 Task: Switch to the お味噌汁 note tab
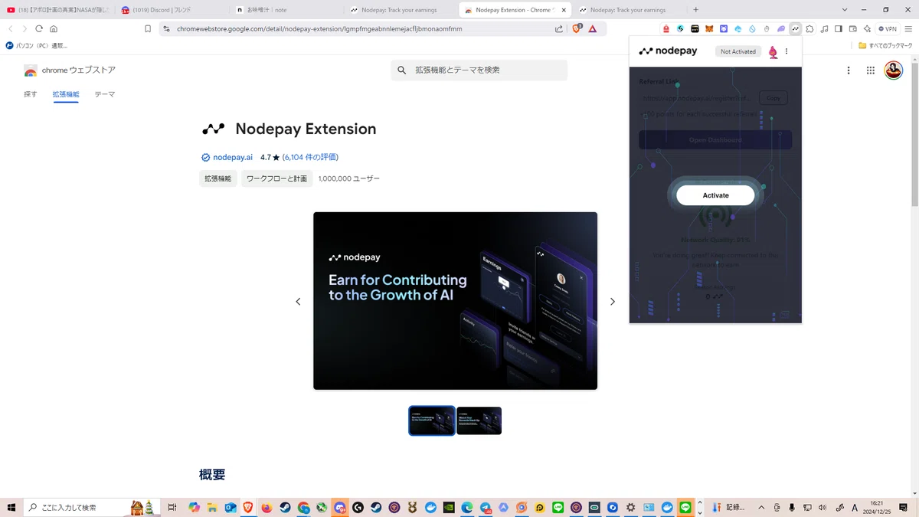coord(287,10)
